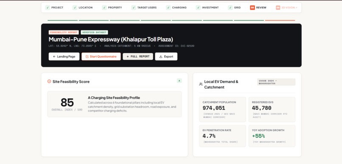This screenshot has width=342, height=164.
Task: Open the Project step tab
Action: (55, 8)
